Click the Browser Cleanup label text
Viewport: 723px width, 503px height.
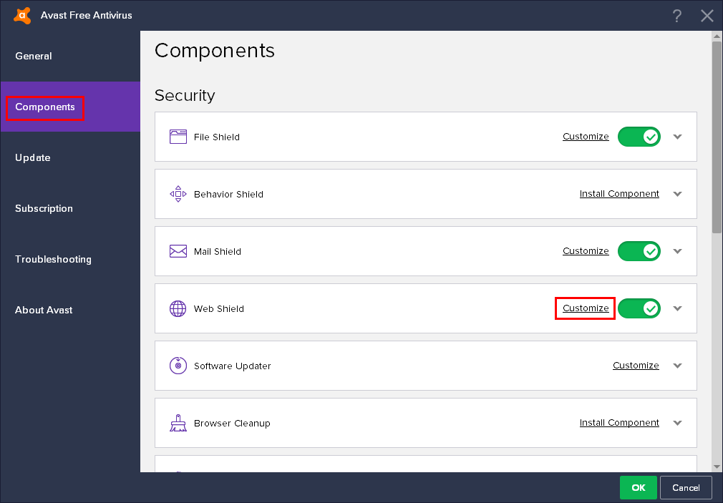point(232,423)
